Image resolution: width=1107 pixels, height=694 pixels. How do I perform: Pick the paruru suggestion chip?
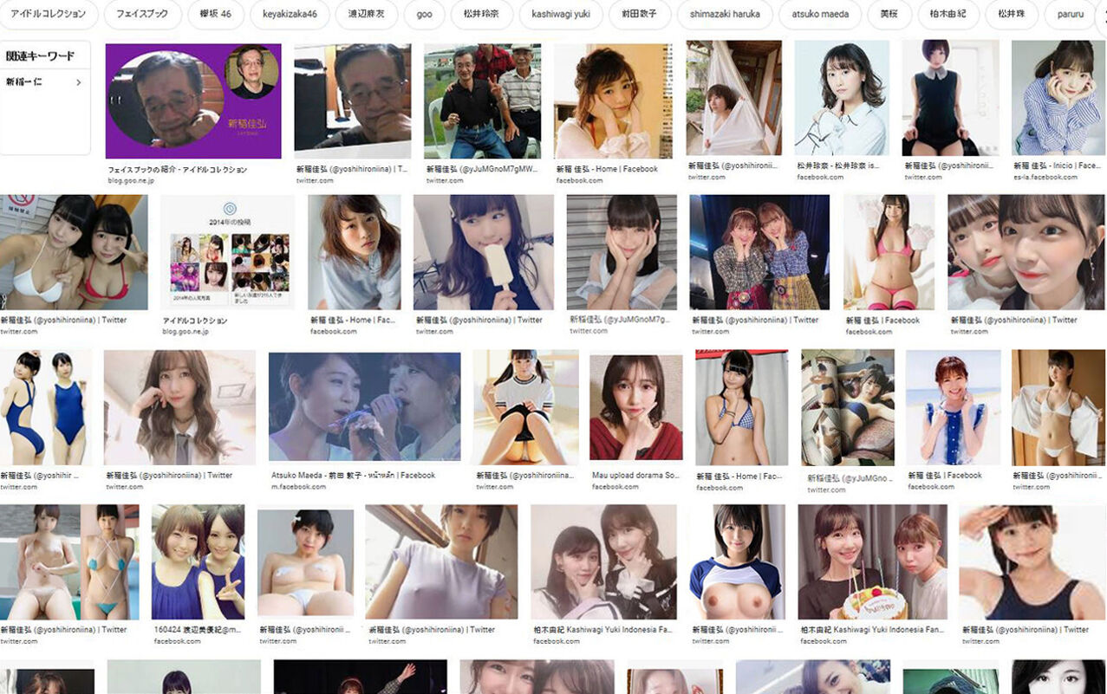coord(1071,14)
